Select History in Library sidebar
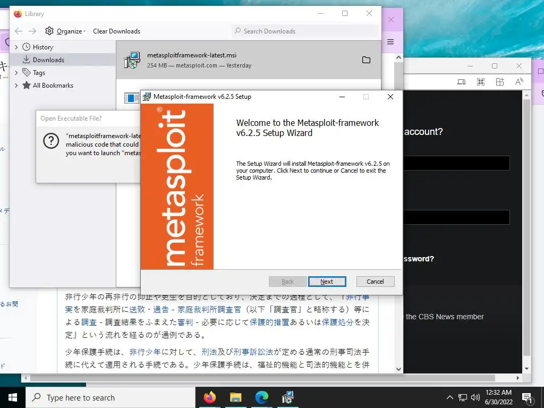Image resolution: width=544 pixels, height=408 pixels. tap(42, 47)
